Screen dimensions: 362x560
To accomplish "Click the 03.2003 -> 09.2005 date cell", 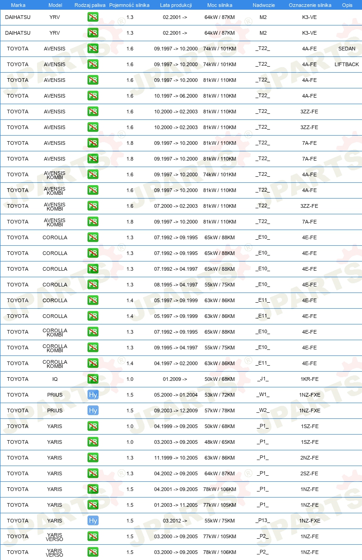I will [176, 442].
